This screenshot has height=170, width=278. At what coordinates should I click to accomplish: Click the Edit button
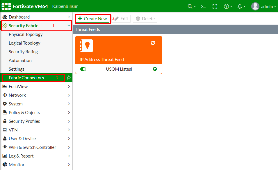[121, 19]
